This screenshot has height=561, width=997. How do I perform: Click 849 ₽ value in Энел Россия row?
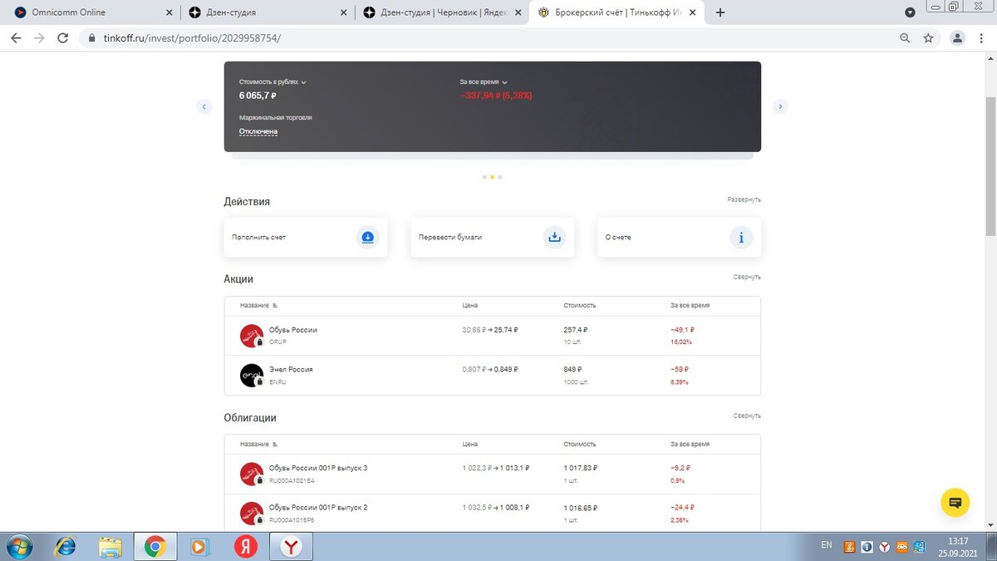point(572,369)
